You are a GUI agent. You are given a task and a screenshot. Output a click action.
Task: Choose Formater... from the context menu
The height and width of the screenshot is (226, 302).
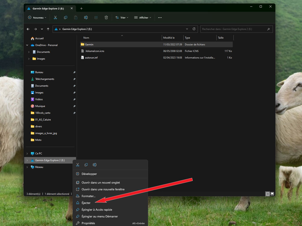(x=88, y=196)
